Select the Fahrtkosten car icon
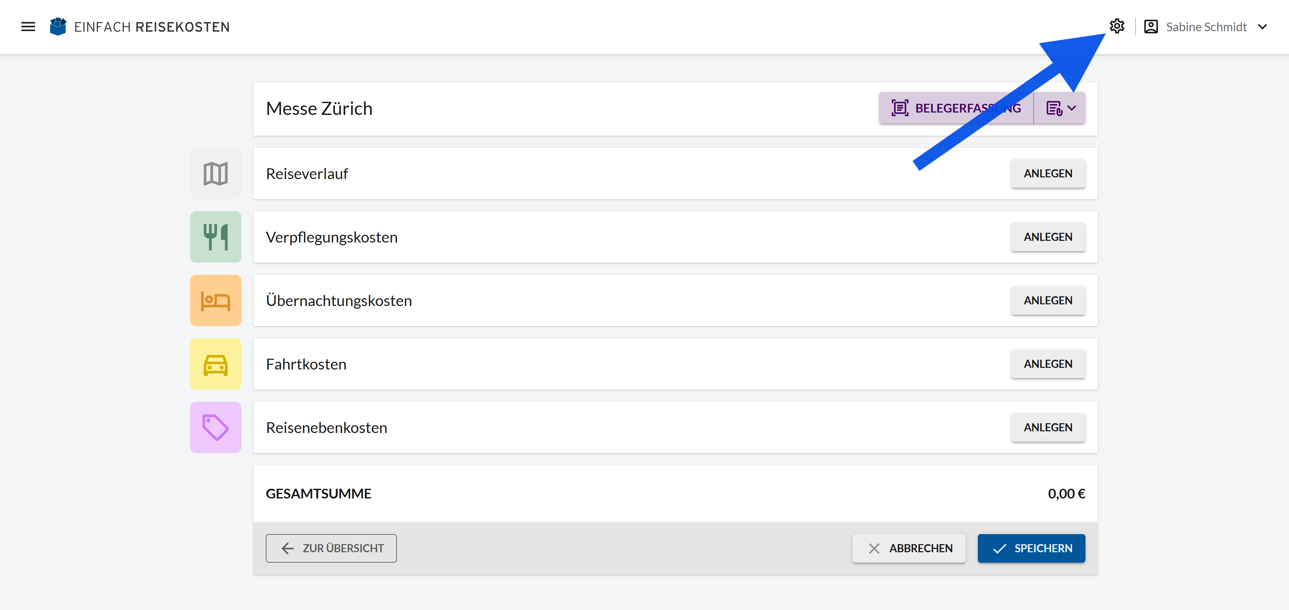1289x610 pixels. tap(216, 364)
